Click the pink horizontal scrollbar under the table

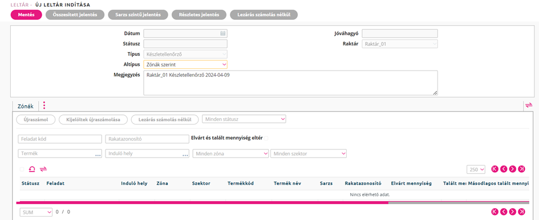(204, 203)
